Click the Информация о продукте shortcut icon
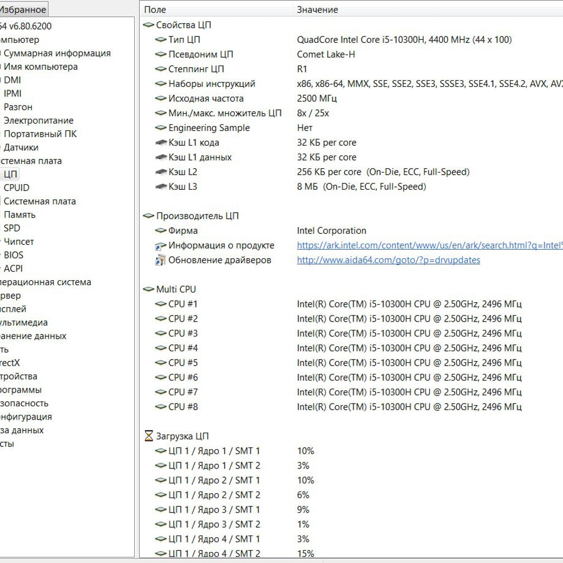The width and height of the screenshot is (563, 563). point(160,246)
